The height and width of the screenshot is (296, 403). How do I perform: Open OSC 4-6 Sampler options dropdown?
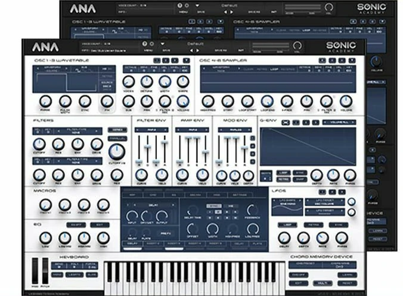(x=352, y=61)
